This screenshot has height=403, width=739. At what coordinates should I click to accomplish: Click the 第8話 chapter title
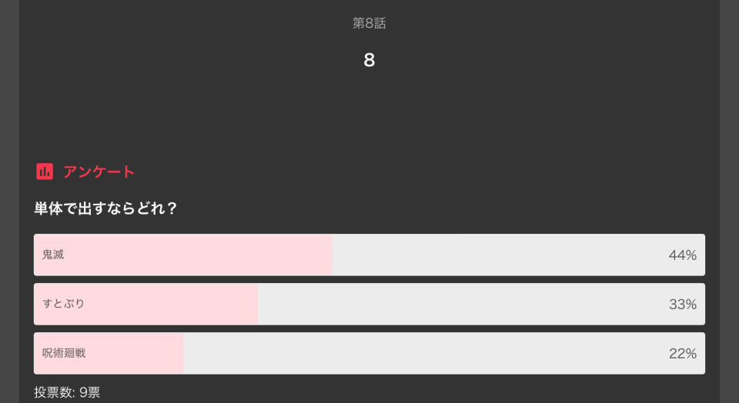click(369, 23)
